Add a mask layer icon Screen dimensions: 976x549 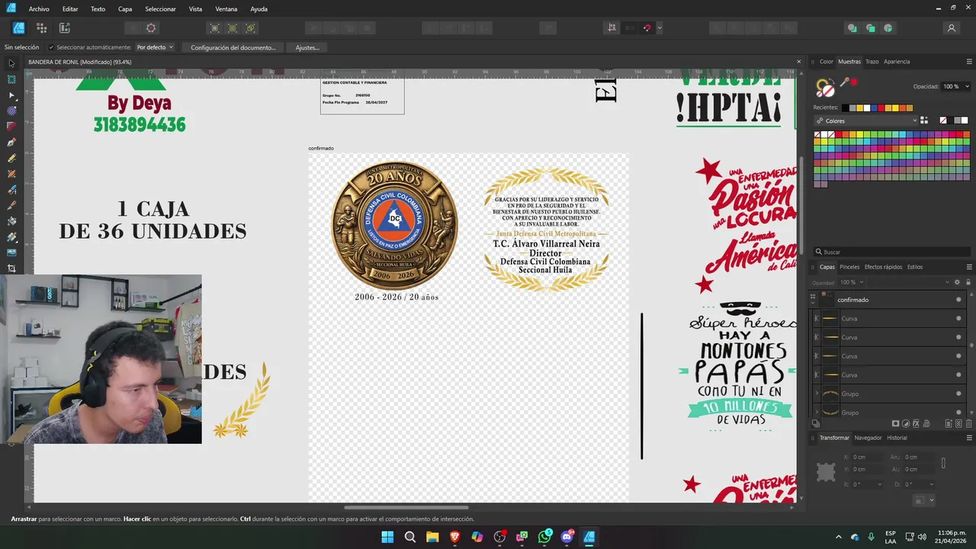pos(895,424)
